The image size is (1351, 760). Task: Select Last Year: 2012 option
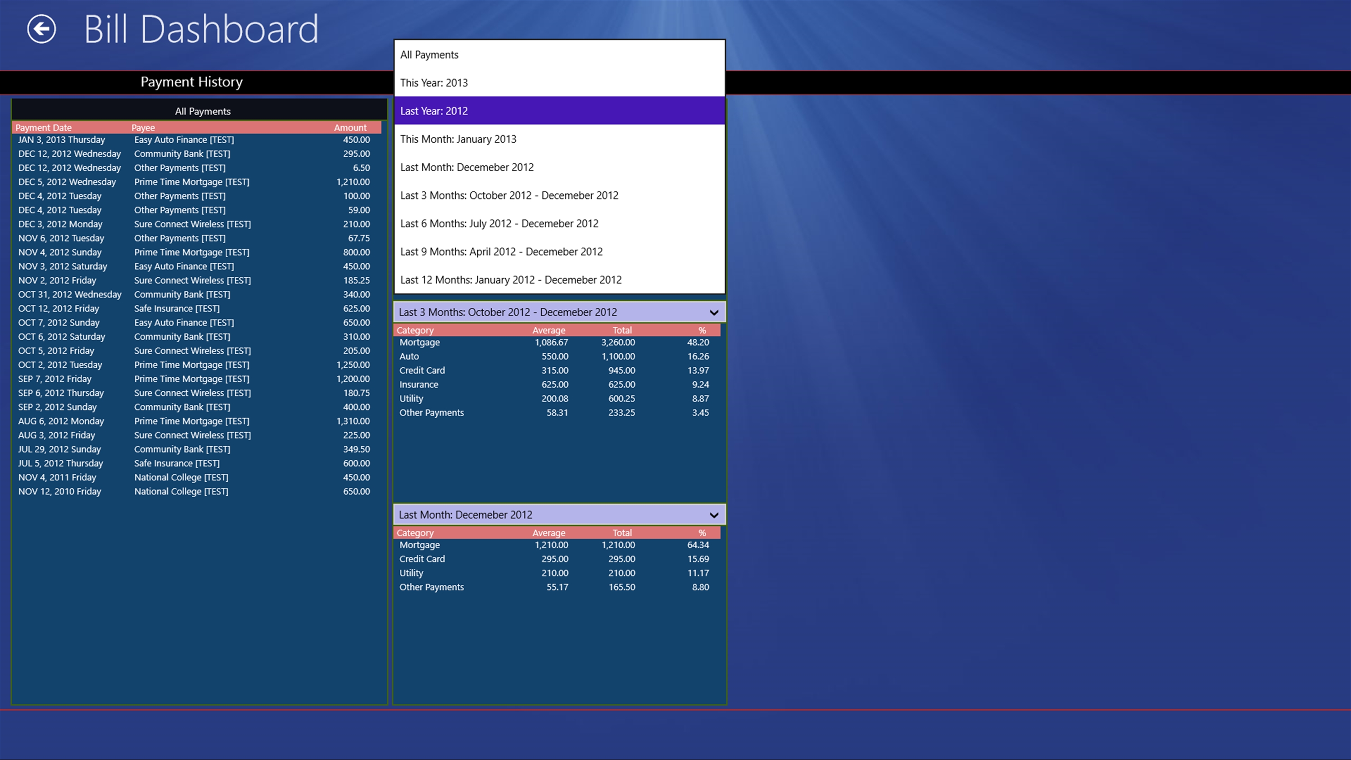[434, 111]
